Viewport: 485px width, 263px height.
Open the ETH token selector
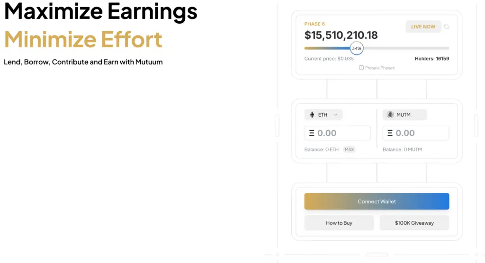(323, 114)
